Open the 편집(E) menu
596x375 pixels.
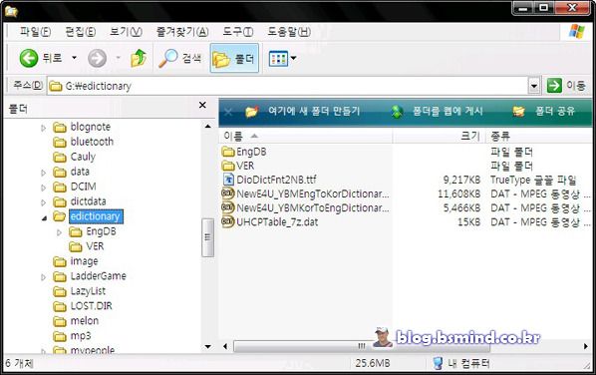point(81,32)
